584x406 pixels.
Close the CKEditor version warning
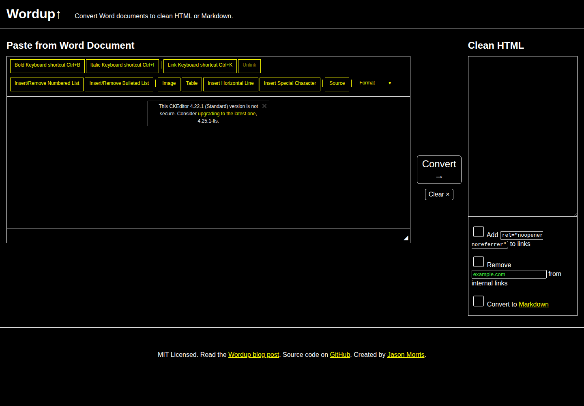pos(264,106)
